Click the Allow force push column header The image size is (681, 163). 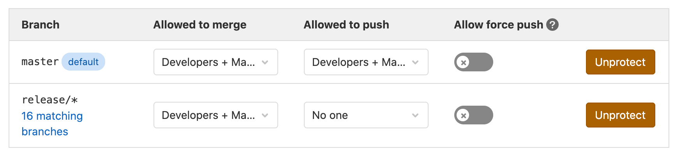pos(498,25)
